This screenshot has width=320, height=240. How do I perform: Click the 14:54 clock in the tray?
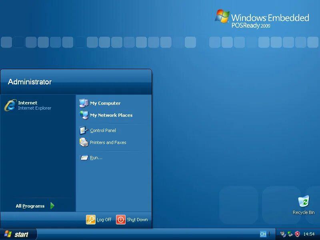click(x=309, y=234)
